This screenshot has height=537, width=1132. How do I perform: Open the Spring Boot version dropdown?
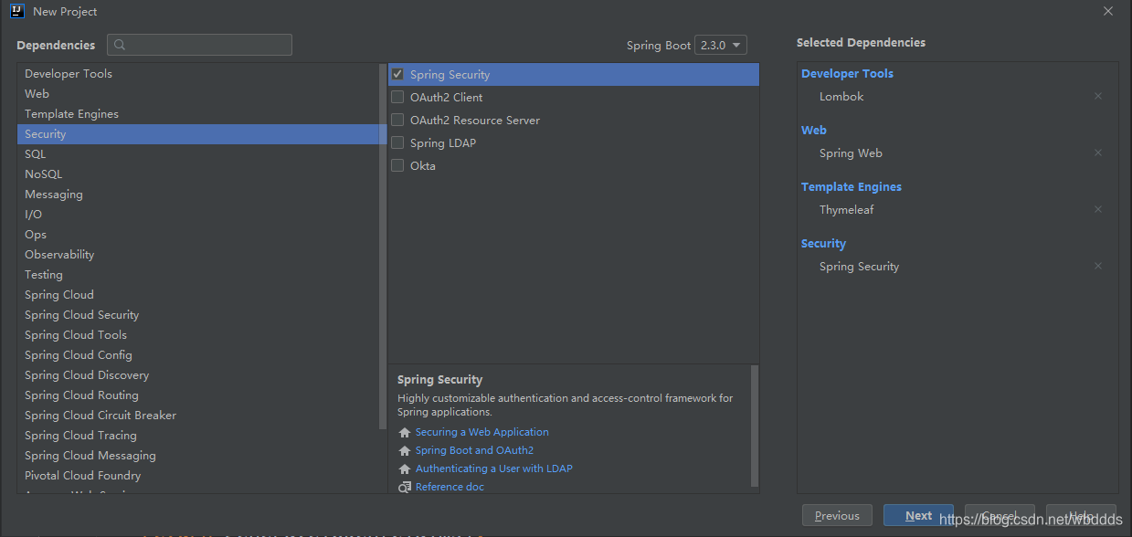721,44
